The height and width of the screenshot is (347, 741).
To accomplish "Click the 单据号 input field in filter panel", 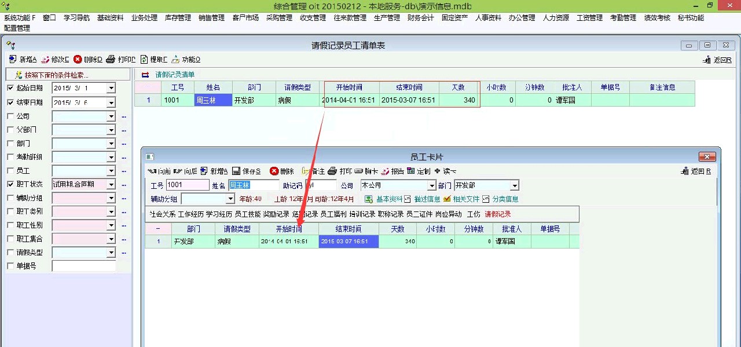I will [84, 266].
